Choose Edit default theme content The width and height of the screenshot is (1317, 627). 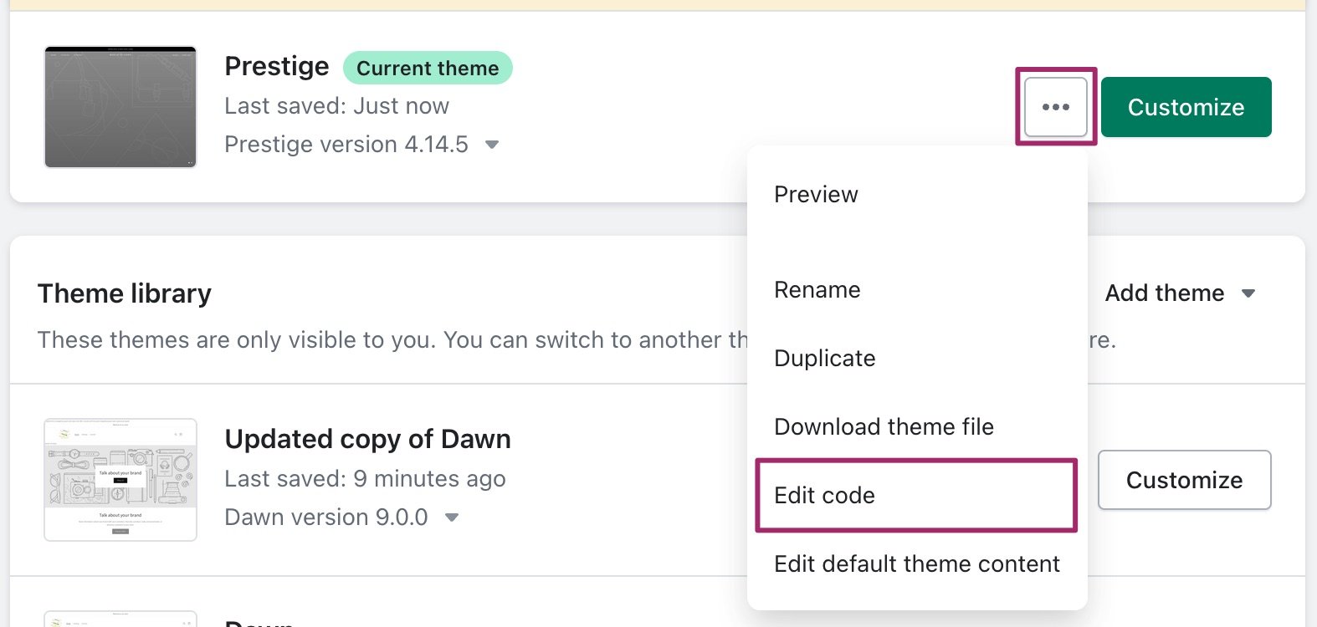(916, 564)
